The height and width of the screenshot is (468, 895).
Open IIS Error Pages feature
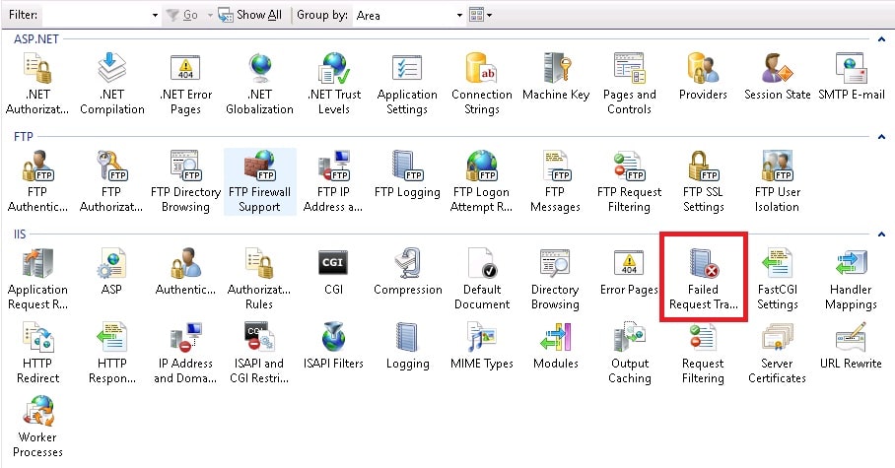630,272
